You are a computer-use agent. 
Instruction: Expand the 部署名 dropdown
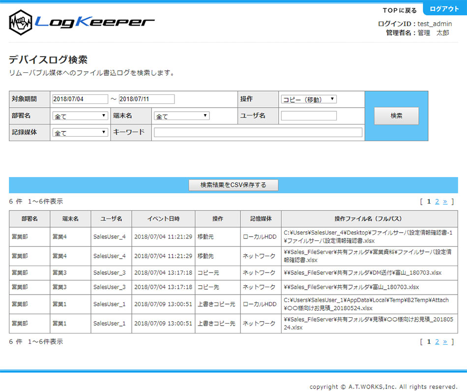point(80,116)
